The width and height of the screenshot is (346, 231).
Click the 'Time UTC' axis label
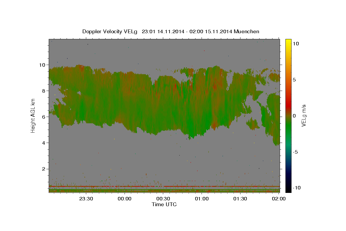[x=164, y=204]
